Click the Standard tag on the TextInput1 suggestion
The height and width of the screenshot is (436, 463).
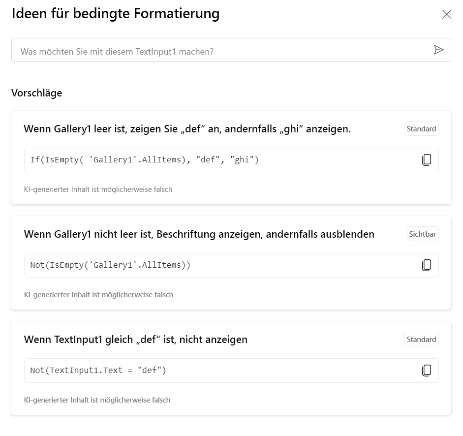[421, 340]
